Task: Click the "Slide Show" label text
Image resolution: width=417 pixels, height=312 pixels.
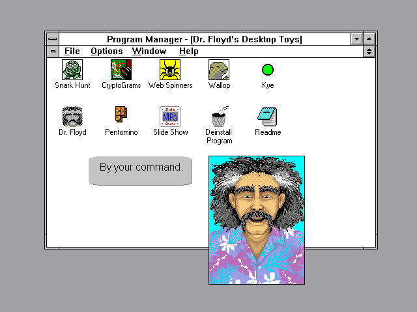Action: coord(171,132)
